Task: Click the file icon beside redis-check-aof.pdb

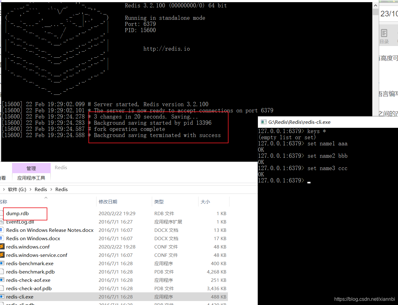Action: [2, 288]
